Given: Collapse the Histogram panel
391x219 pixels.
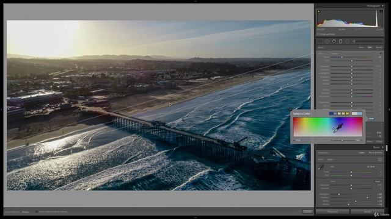Looking at the screenshot, I should click(382, 5).
